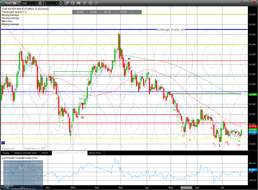The width and height of the screenshot is (258, 190).
Task: Expand the YI #F symbol dropdown
Action: pyautogui.click(x=36, y=3)
